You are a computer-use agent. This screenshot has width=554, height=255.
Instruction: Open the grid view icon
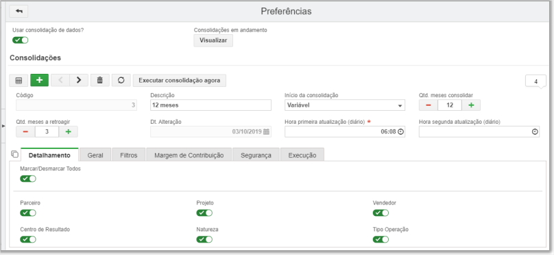(19, 80)
